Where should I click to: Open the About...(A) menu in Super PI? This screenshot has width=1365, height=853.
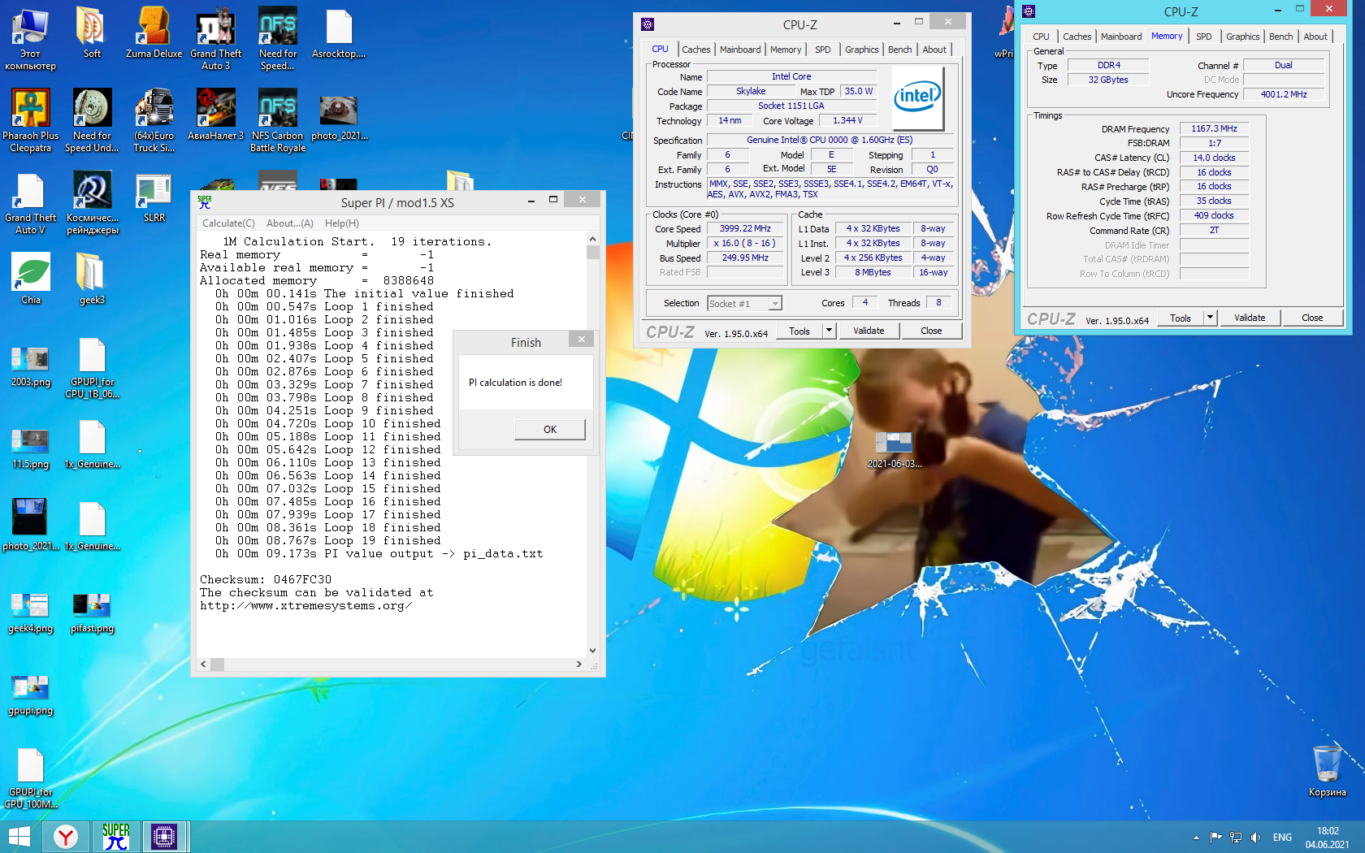pos(290,223)
